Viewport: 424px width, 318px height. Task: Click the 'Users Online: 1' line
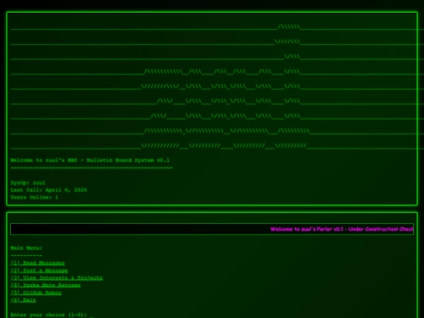(35, 197)
